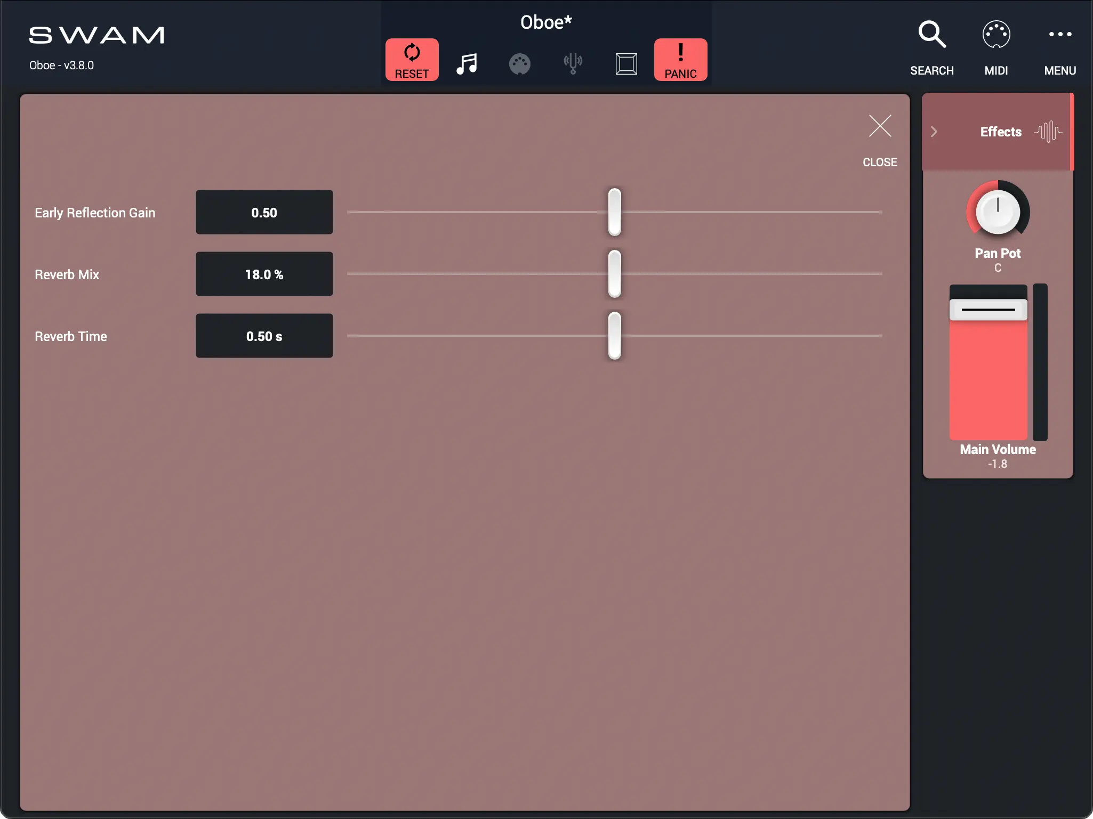Click the Effects waveform icon
Screen dimensions: 1093x819
(1048, 132)
